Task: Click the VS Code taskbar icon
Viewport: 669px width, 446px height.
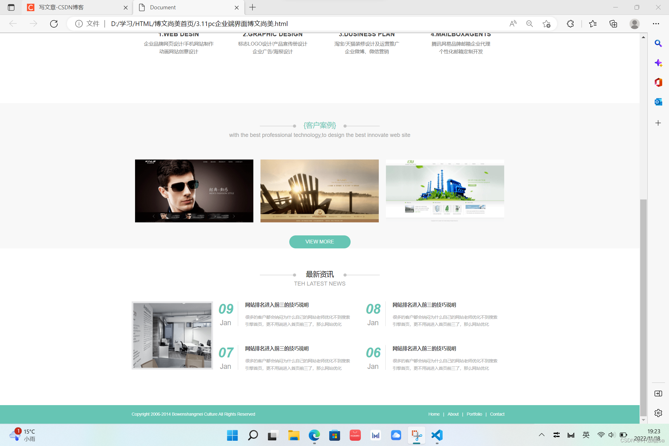Action: (x=436, y=435)
